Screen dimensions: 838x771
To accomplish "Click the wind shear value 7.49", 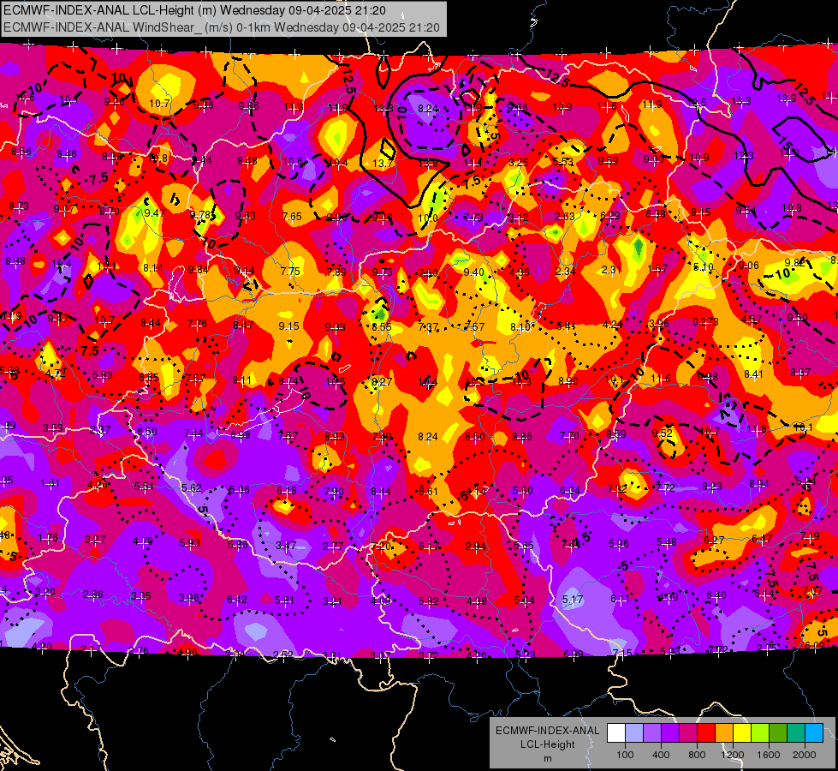I will (382, 437).
